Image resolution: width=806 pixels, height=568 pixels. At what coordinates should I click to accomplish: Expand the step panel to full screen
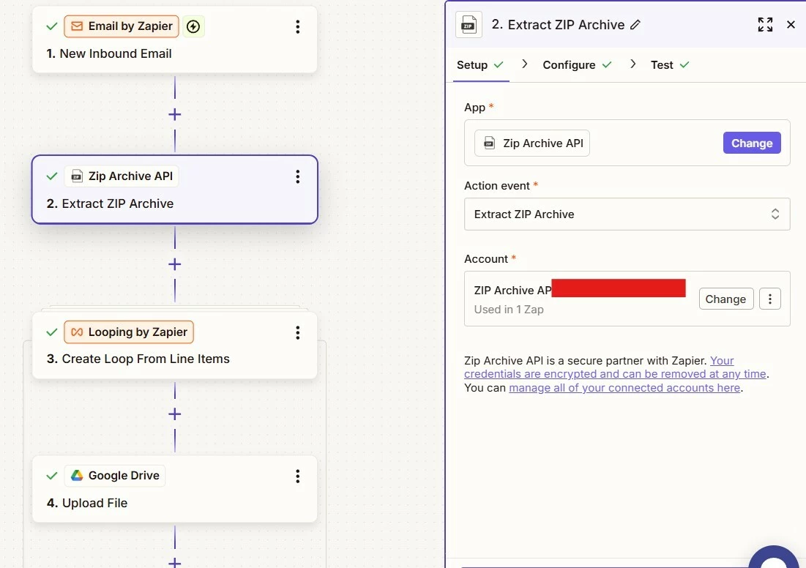pos(765,24)
